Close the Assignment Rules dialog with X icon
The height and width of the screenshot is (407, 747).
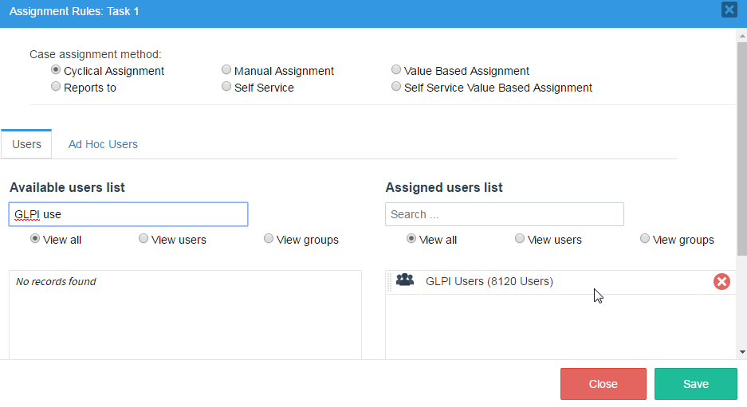(x=729, y=10)
